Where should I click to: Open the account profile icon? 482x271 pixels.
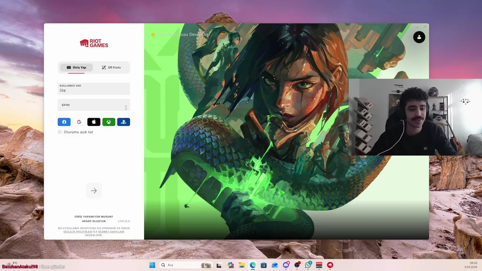[x=419, y=37]
